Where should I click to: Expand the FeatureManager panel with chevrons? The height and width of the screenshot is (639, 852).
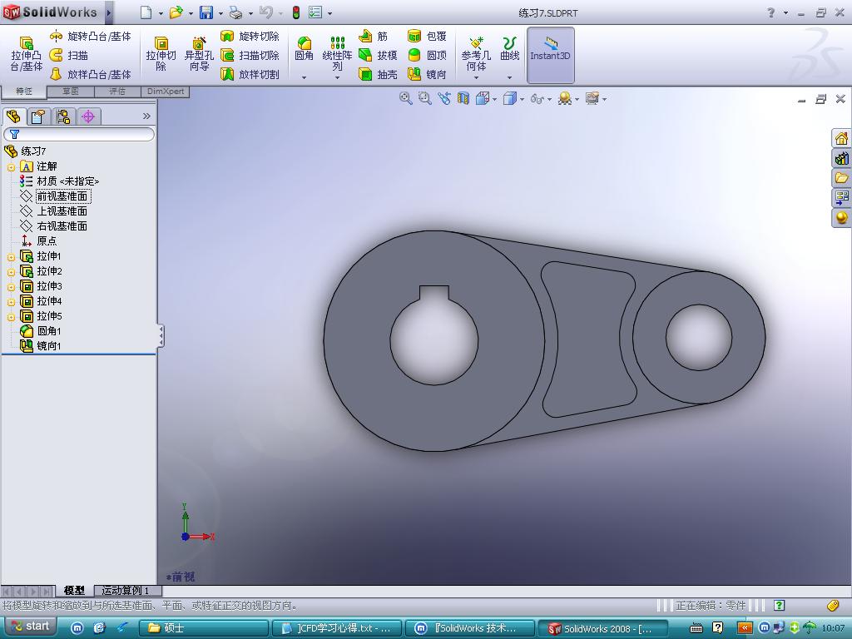(146, 116)
